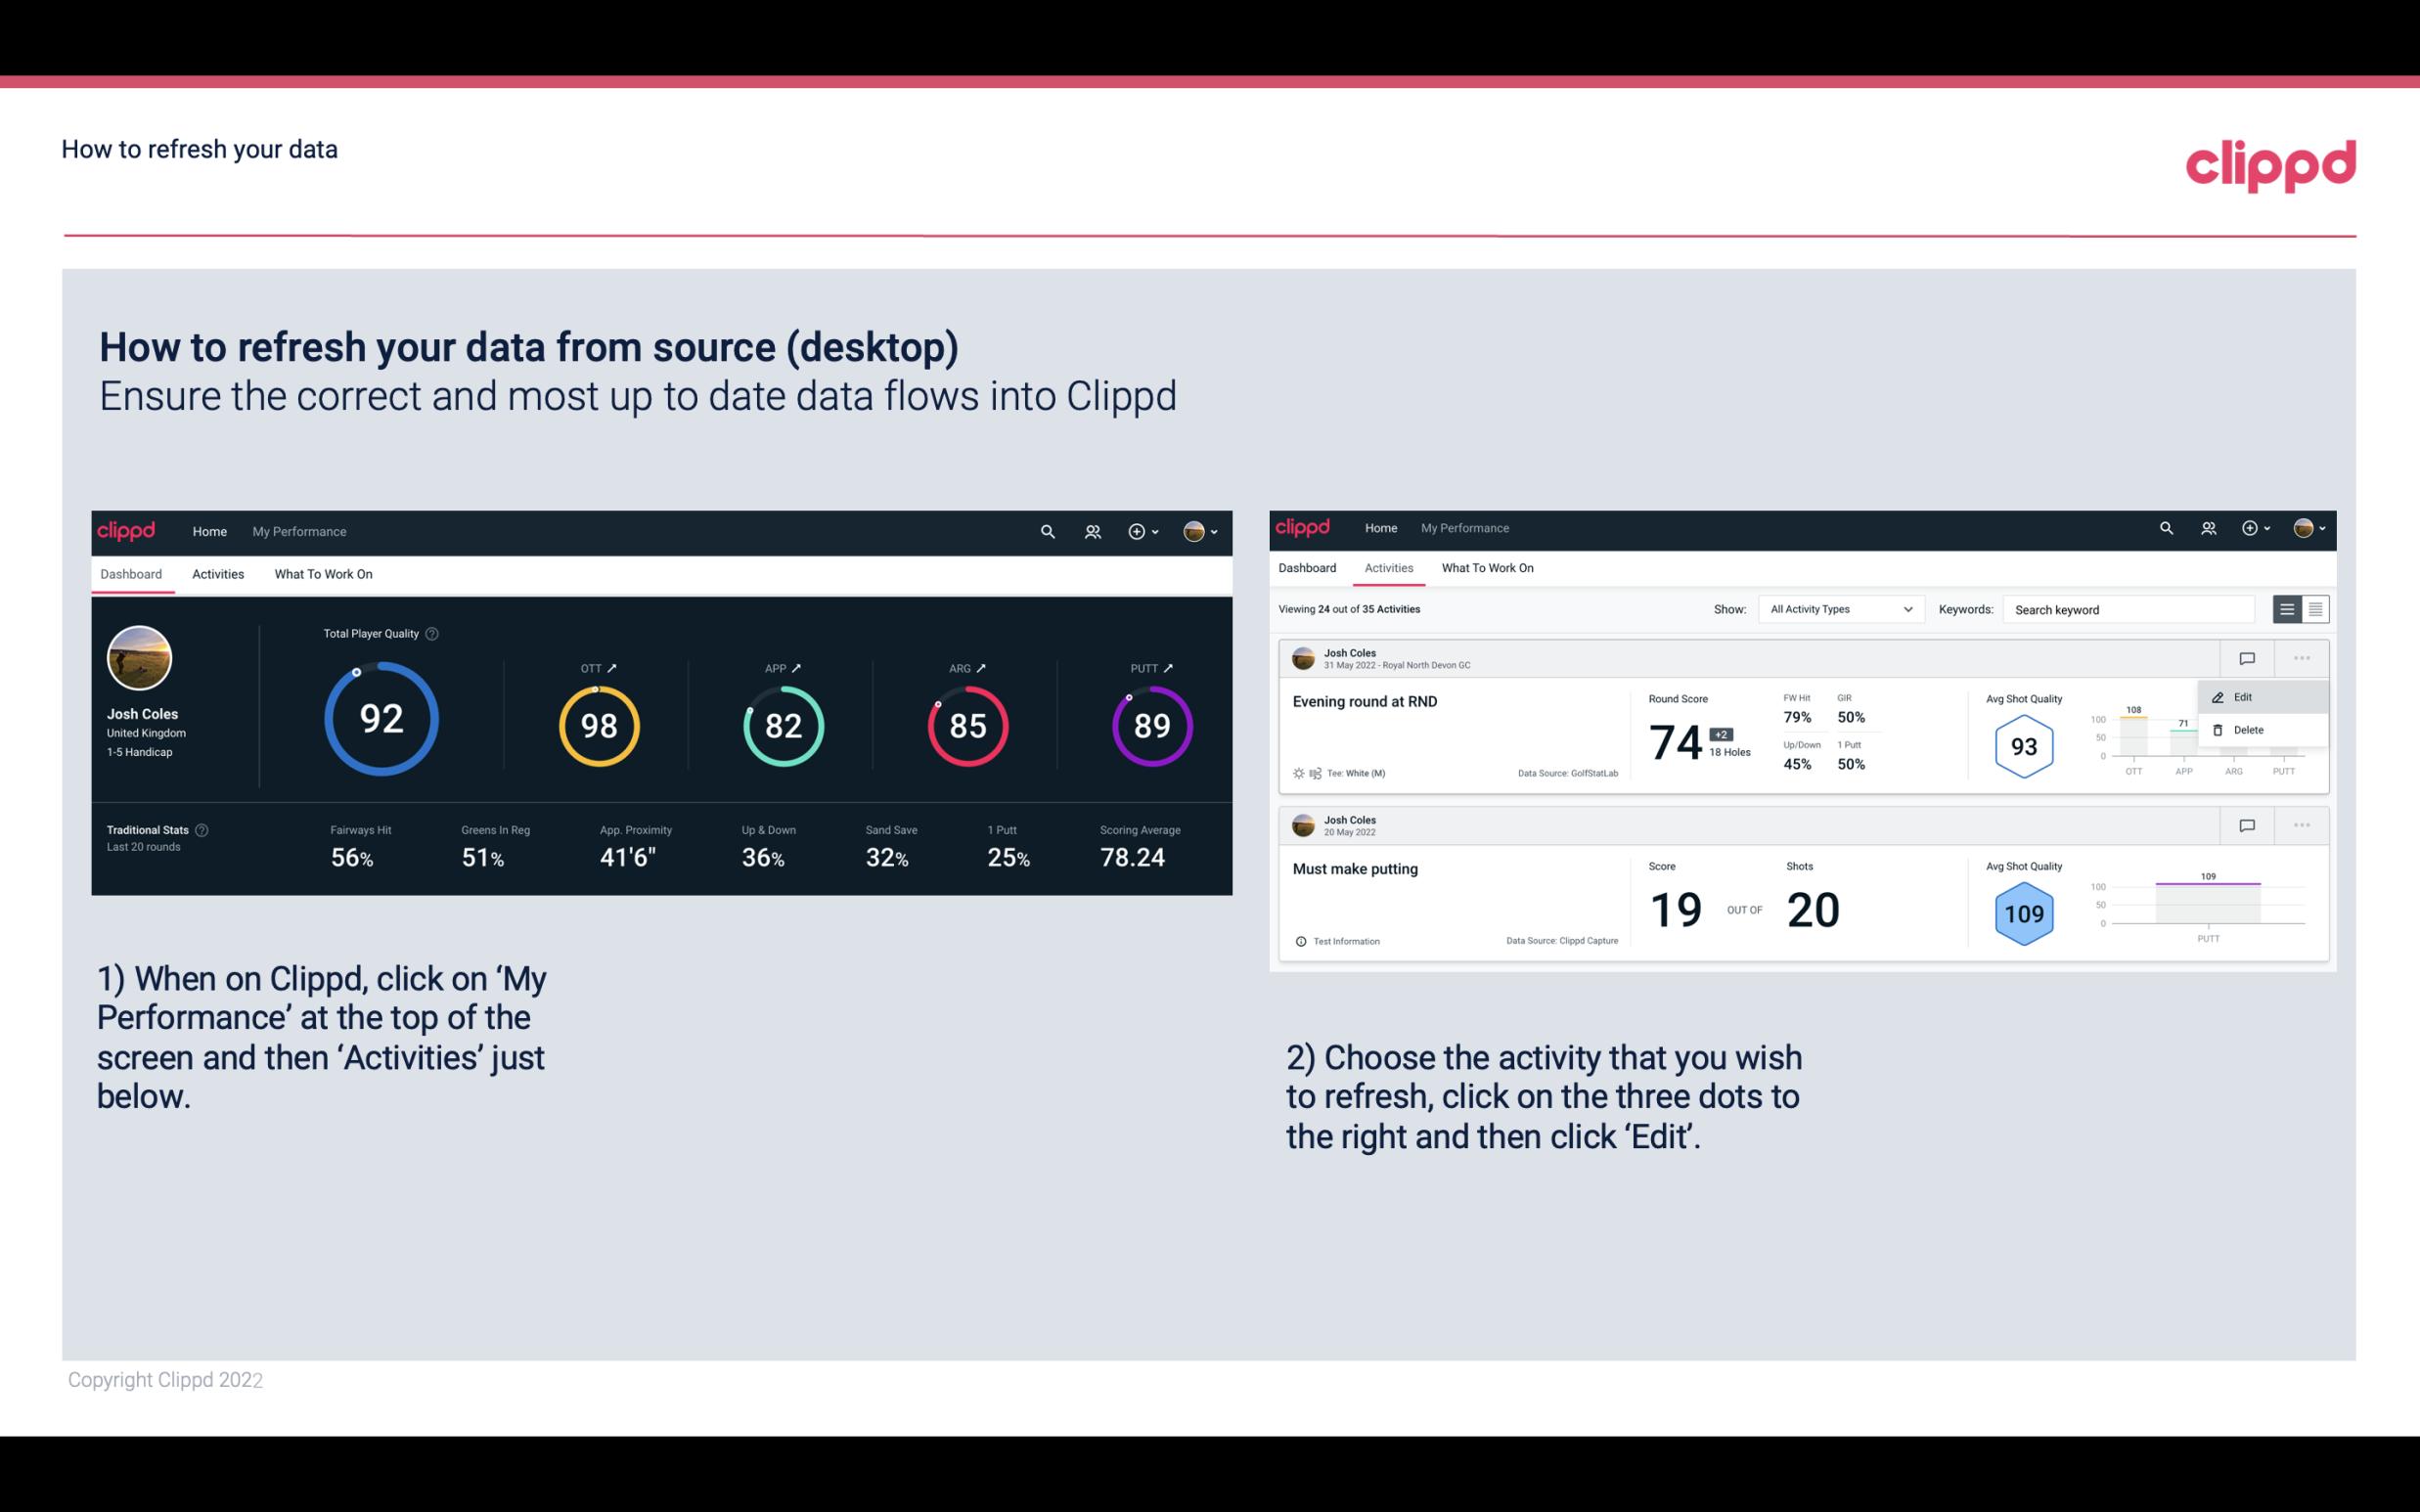The image size is (2420, 1512).
Task: Click the Clippd logo icon top right
Action: tap(2270, 163)
